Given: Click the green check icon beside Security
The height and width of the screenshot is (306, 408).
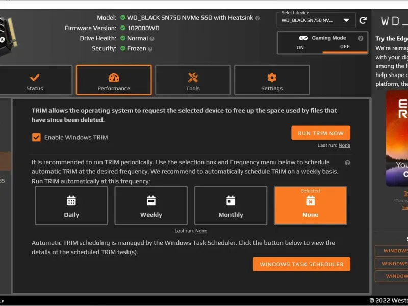Looking at the screenshot, I should tap(123, 48).
